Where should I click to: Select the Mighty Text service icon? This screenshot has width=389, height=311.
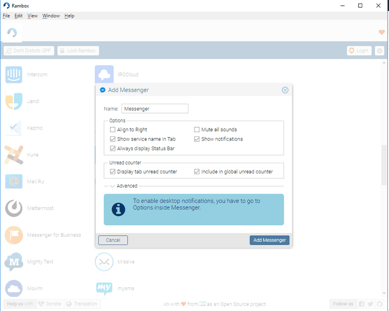pyautogui.click(x=14, y=262)
